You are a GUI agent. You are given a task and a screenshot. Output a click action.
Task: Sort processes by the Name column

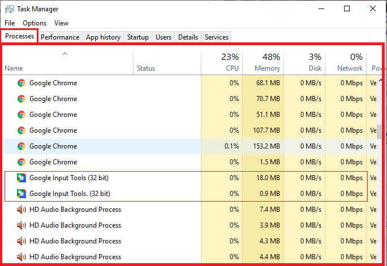pos(68,63)
